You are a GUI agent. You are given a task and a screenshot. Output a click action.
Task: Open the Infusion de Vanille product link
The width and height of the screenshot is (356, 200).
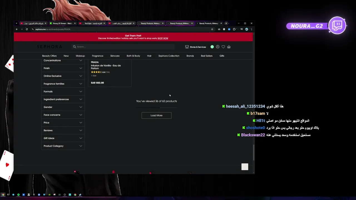pos(106,67)
